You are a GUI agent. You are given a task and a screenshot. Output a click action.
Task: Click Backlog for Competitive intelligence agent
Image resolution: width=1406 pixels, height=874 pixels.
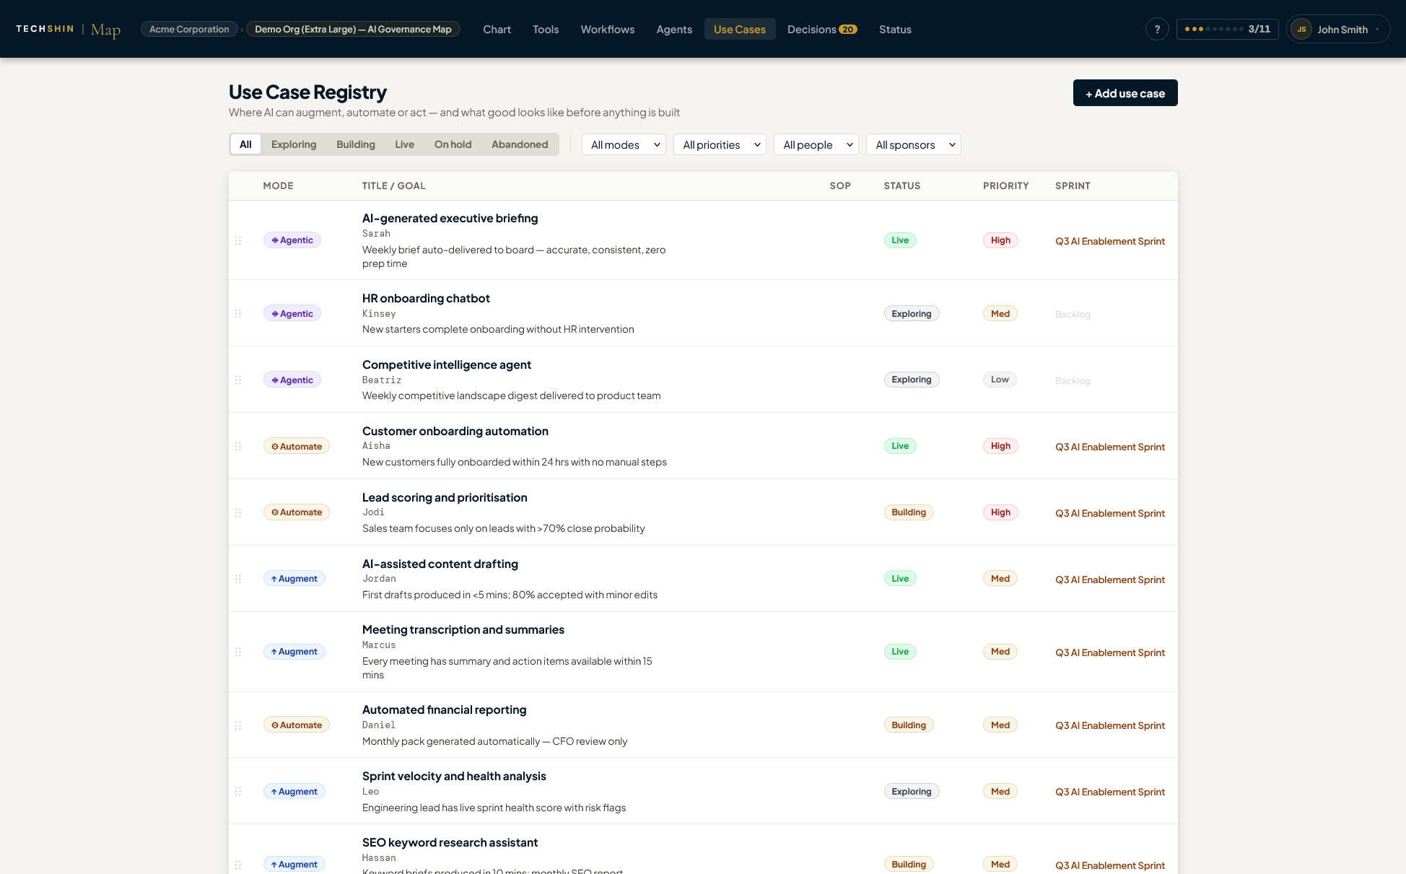(x=1073, y=380)
